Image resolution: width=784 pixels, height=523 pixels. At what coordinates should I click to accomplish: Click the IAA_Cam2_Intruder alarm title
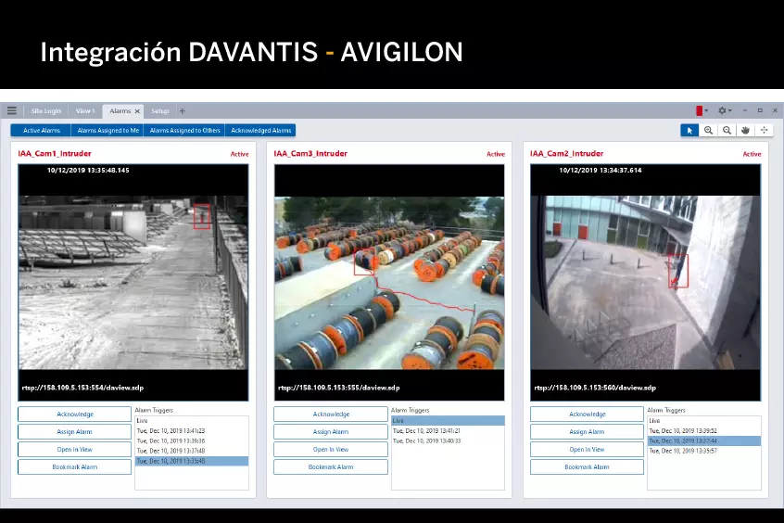pos(566,154)
